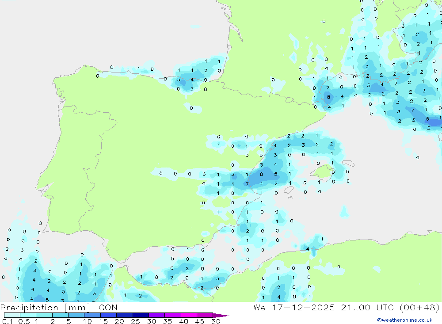Click the '10' legend scale label

88,321
